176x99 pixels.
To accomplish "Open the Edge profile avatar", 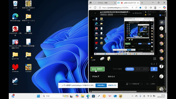I will [x=155, y=7].
